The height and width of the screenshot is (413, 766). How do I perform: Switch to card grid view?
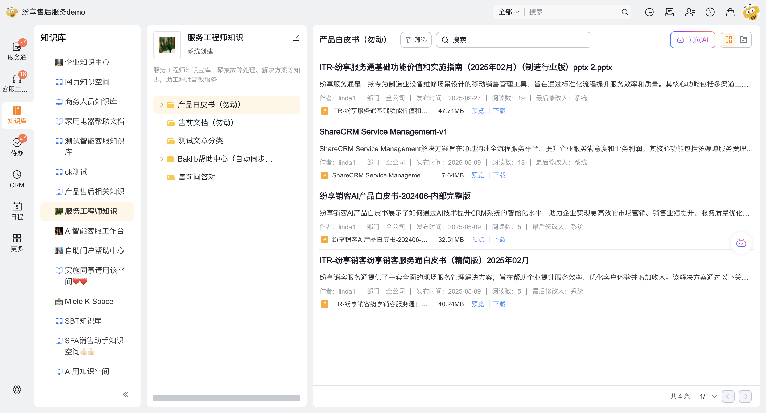pyautogui.click(x=728, y=40)
